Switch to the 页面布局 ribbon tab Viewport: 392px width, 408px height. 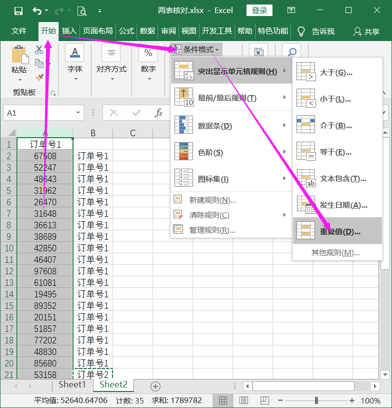pyautogui.click(x=97, y=31)
